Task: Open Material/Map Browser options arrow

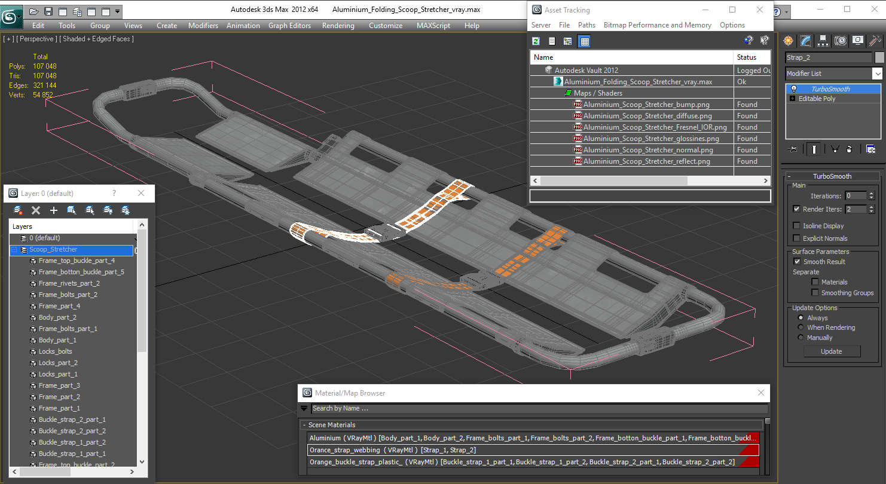Action: [304, 409]
